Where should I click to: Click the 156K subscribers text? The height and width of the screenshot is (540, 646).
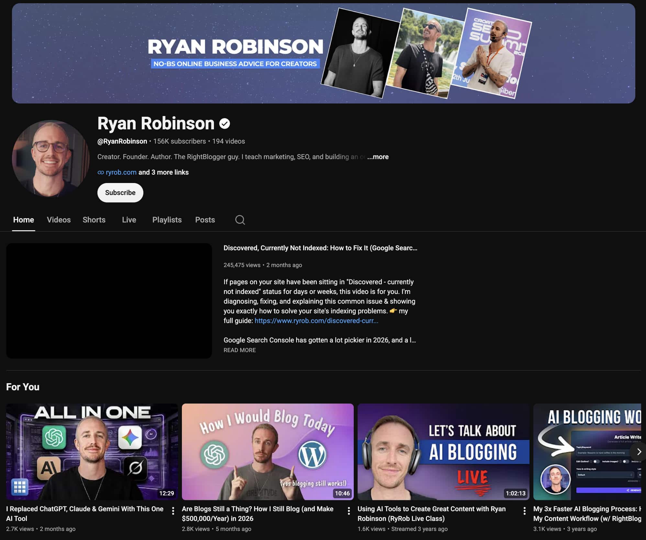pos(180,141)
